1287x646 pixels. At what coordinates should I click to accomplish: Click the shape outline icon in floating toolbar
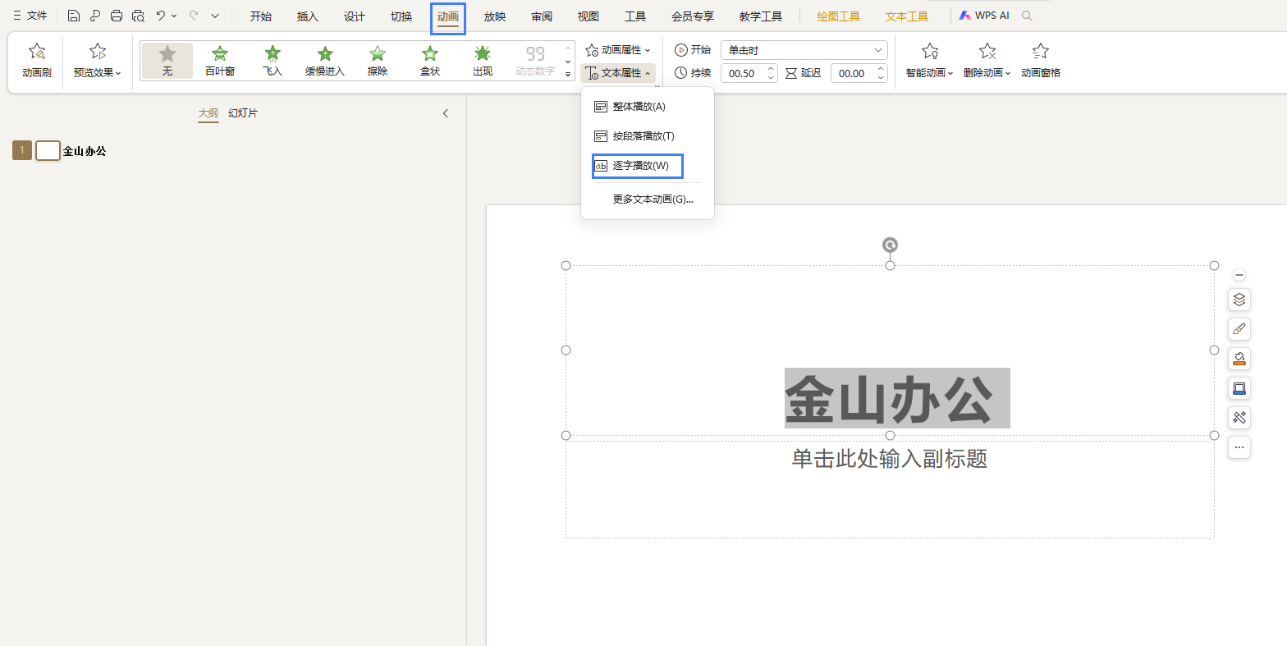tap(1239, 388)
